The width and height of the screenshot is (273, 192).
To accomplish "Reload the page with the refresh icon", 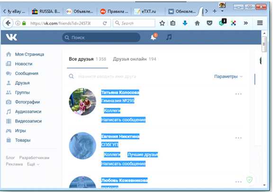I will (105, 23).
